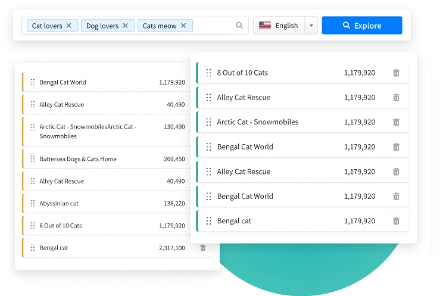Click the magnifier icon in the search field
The width and height of the screenshot is (443, 296).
tap(239, 26)
